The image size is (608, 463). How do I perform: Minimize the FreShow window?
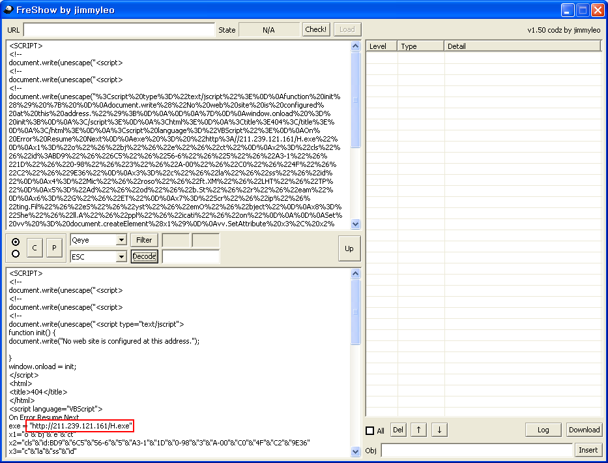568,10
